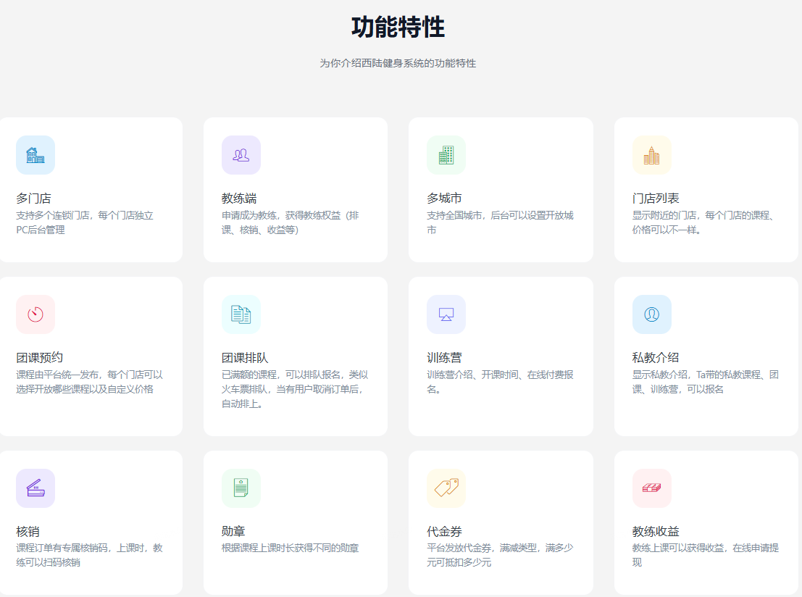802x597 pixels.
Task: Select the 教练端 card heading
Action: 239,199
